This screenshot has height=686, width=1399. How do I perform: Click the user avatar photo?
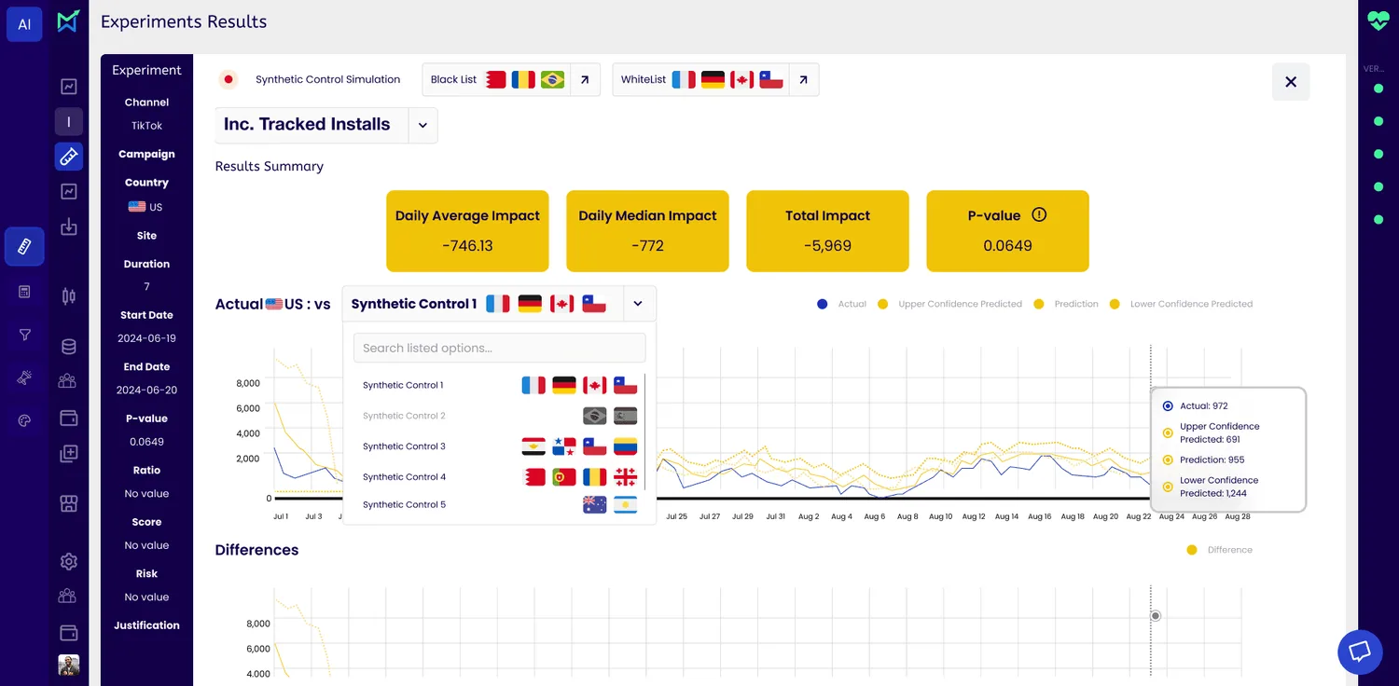pos(68,665)
